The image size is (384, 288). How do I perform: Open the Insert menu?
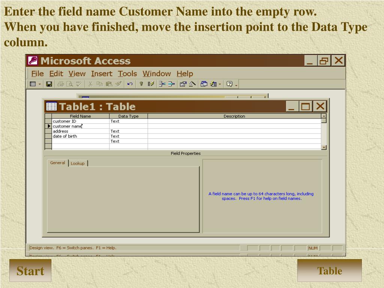point(102,73)
